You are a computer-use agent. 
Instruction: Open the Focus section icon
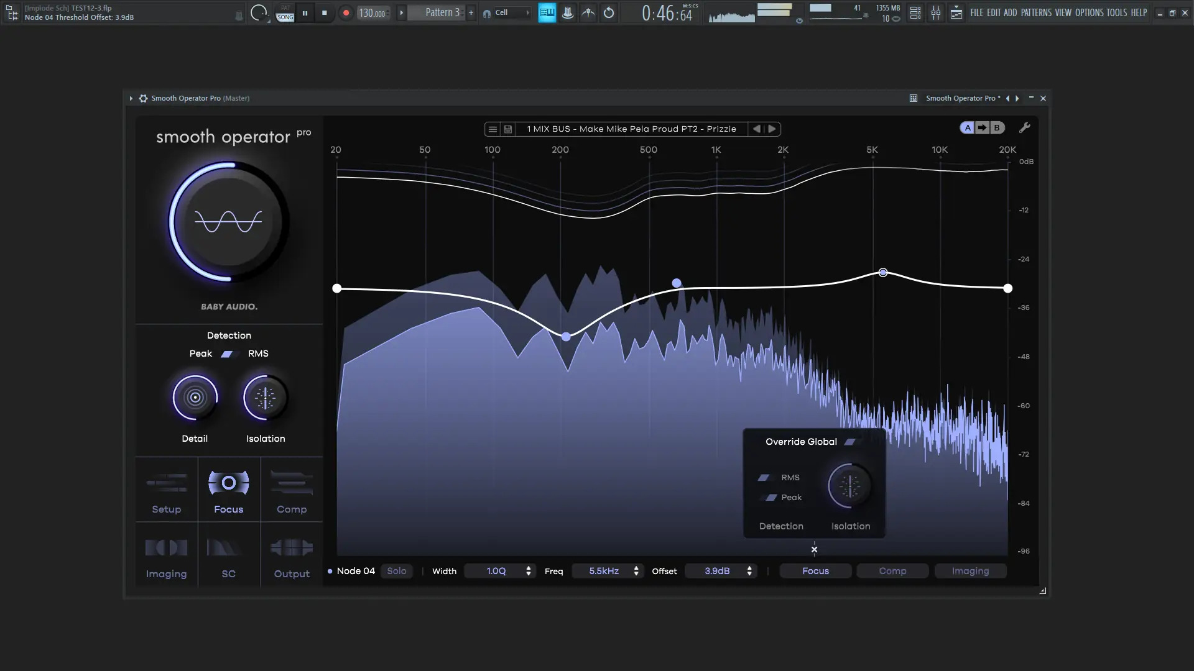[228, 483]
